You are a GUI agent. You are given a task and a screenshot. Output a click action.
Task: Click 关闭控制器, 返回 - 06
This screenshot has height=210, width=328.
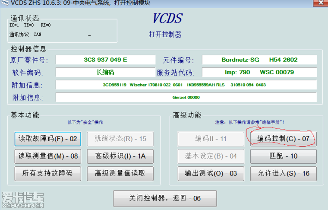pyautogui.click(x=165, y=198)
